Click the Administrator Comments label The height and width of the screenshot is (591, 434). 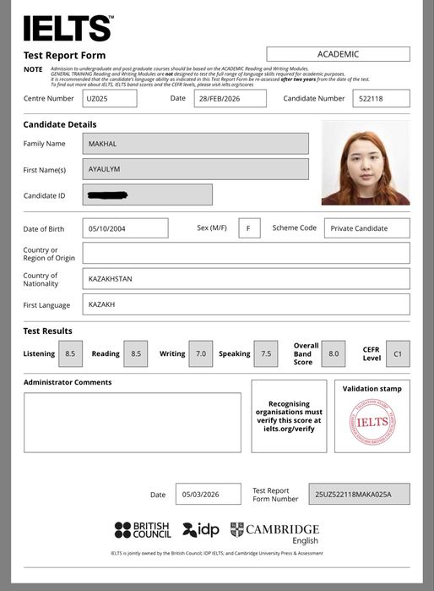[x=68, y=382]
